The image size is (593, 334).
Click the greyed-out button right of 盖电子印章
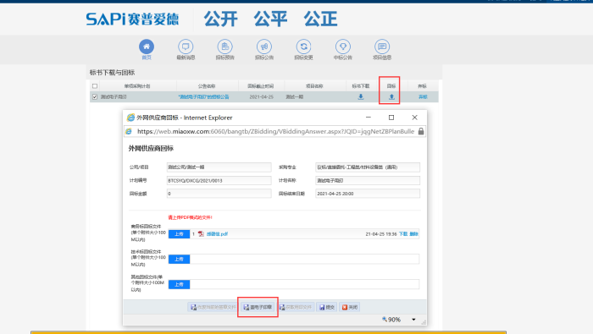pos(296,307)
